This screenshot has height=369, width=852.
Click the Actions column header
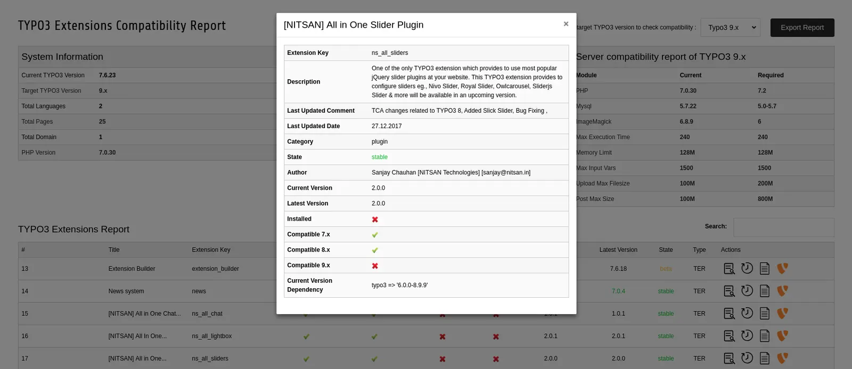pyautogui.click(x=731, y=250)
